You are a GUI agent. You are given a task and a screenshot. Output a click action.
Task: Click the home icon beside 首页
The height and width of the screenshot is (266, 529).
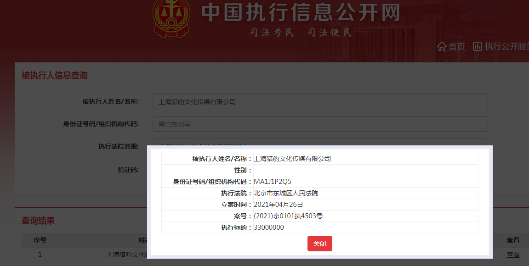(x=442, y=46)
